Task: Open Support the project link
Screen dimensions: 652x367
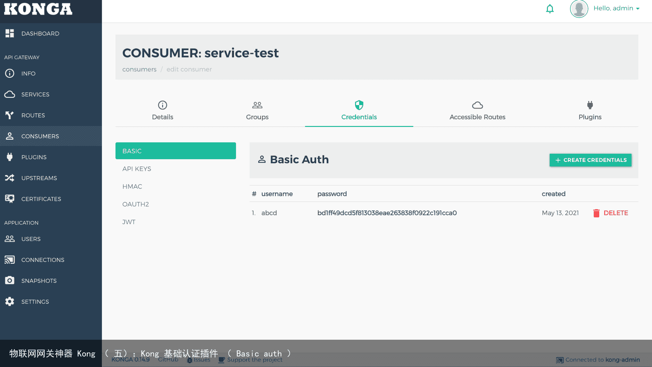Action: 251,360
